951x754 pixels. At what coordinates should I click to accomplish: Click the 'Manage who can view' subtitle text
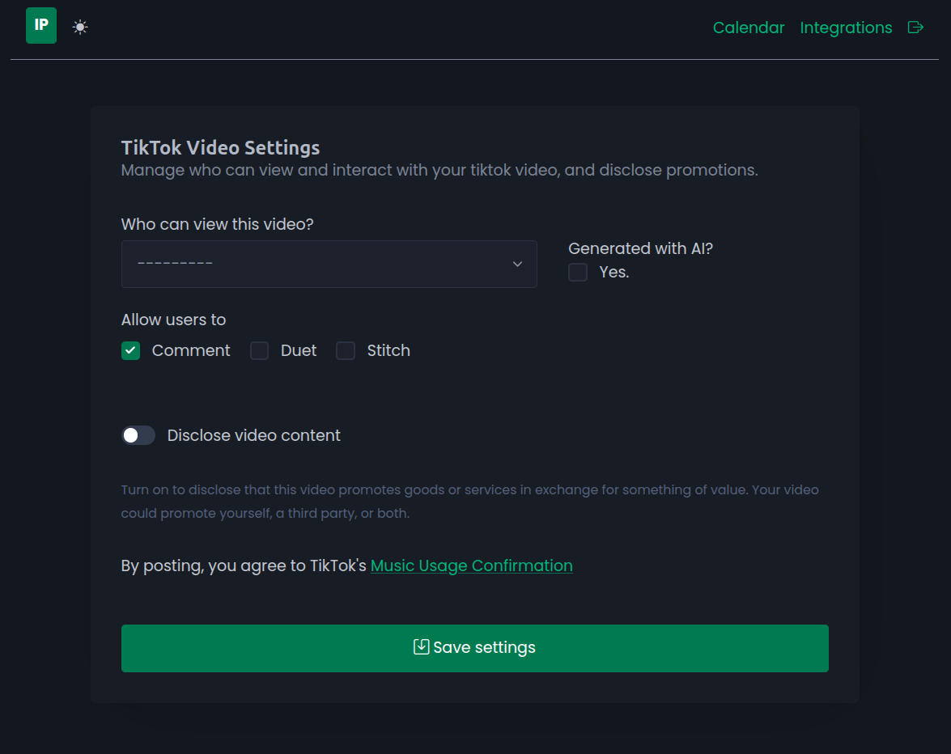pyautogui.click(x=439, y=171)
